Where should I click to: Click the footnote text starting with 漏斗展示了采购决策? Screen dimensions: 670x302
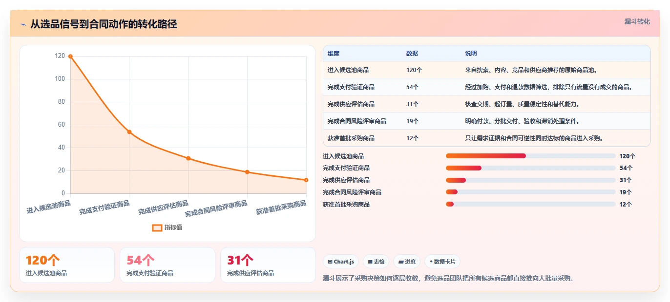click(448, 279)
